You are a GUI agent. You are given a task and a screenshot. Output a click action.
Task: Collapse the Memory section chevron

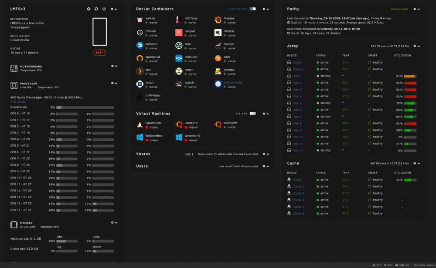pyautogui.click(x=116, y=223)
